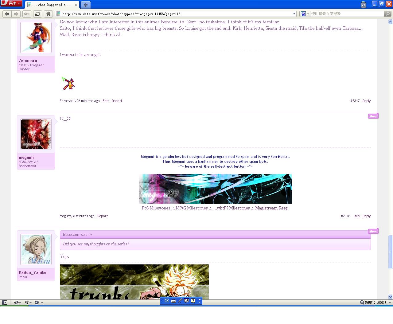Screen dimensions: 393x324
Task: Go back with the browser Back arrow
Action: click(7, 14)
